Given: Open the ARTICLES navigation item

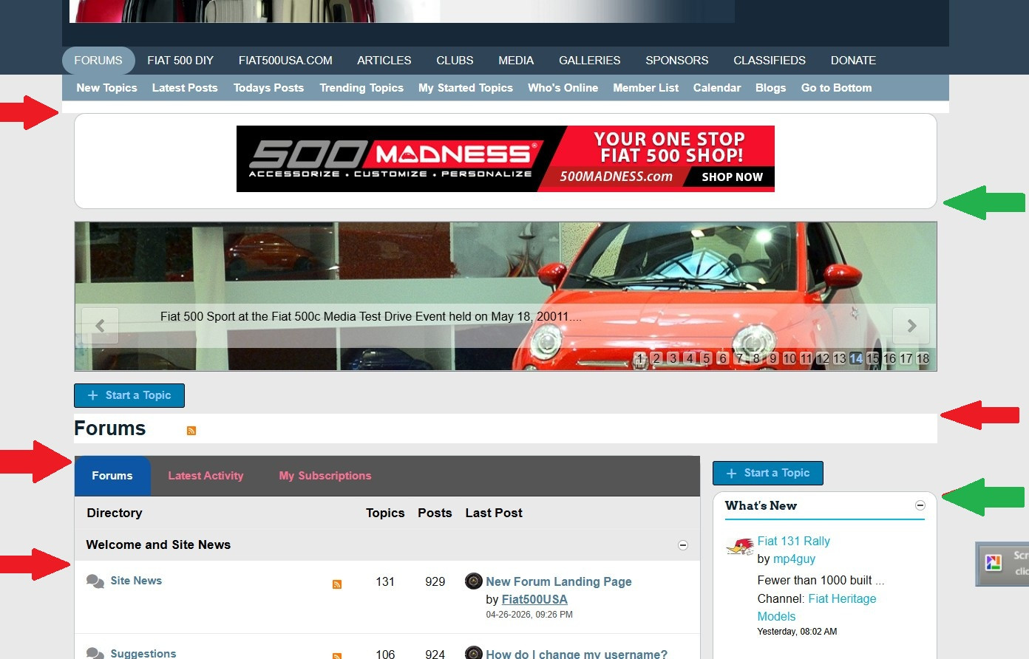Looking at the screenshot, I should [x=384, y=61].
